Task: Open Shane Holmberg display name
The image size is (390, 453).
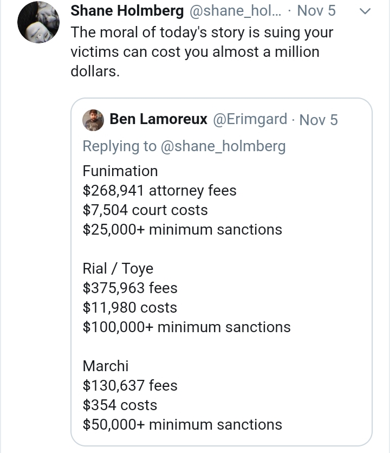Action: click(127, 11)
